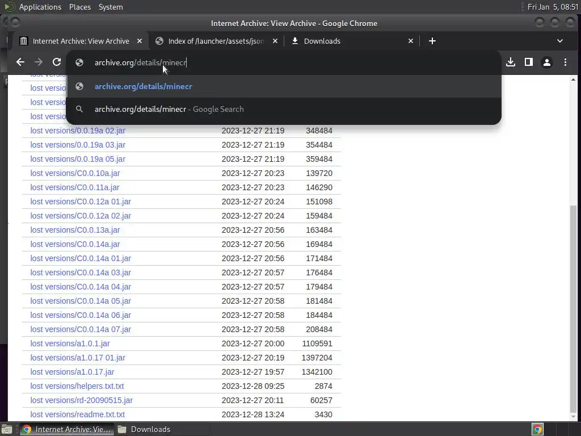Choose the Google Search suggestion for archive.org/details/minecr
The width and height of the screenshot is (581, 436).
click(x=284, y=109)
